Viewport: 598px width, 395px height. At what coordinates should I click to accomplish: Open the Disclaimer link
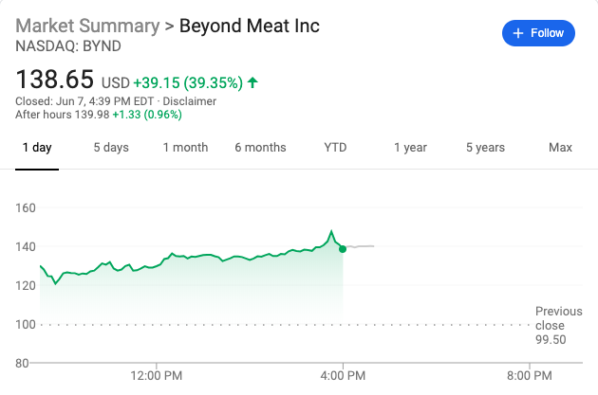(190, 101)
